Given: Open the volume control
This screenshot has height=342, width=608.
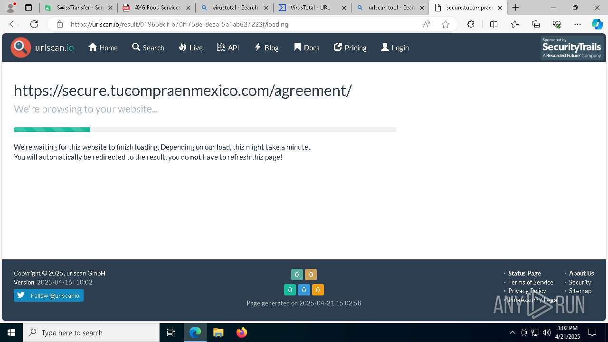Looking at the screenshot, I should [547, 332].
